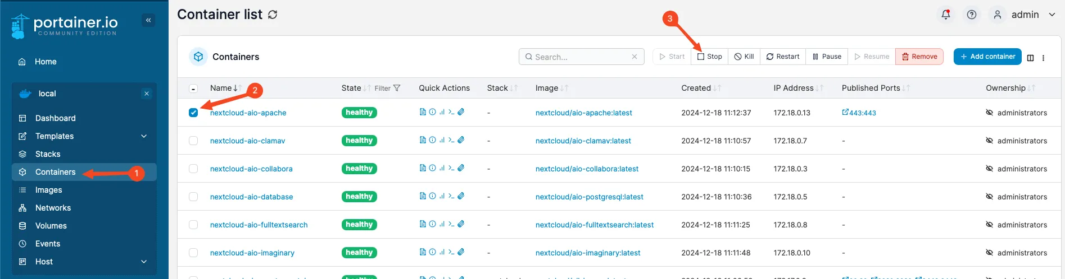Select the nextcloud-aio-imaginary checkbox

coord(193,253)
